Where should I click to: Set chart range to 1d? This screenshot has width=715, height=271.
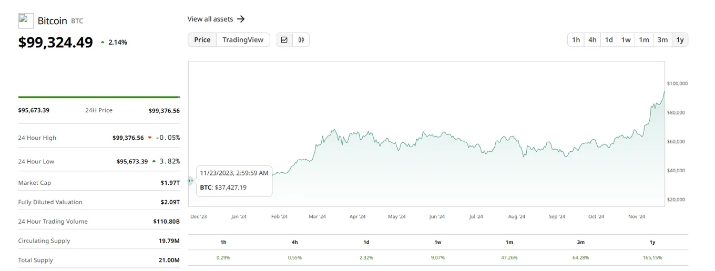click(x=609, y=40)
